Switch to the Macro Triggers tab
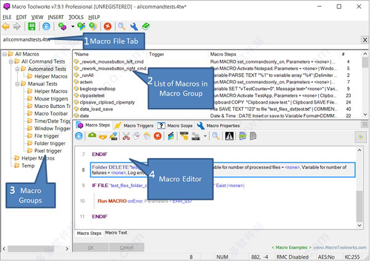 point(134,126)
